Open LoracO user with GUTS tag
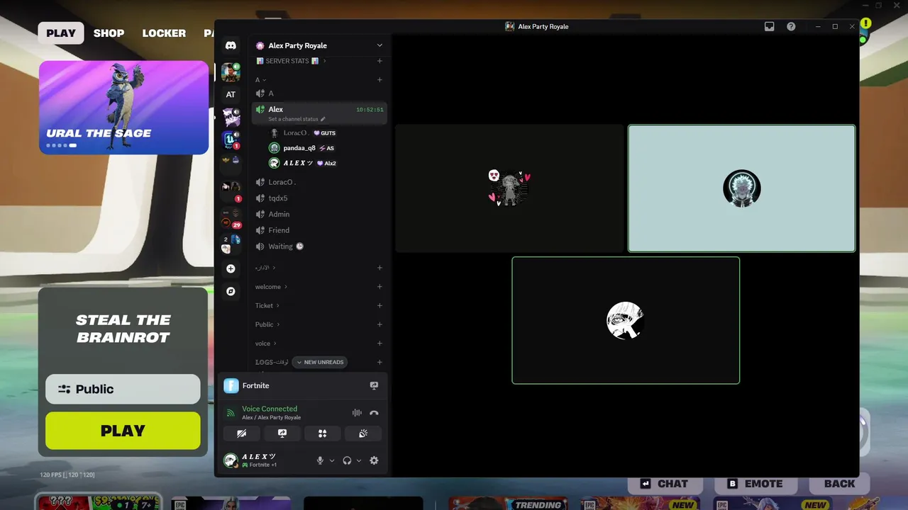 [x=303, y=133]
